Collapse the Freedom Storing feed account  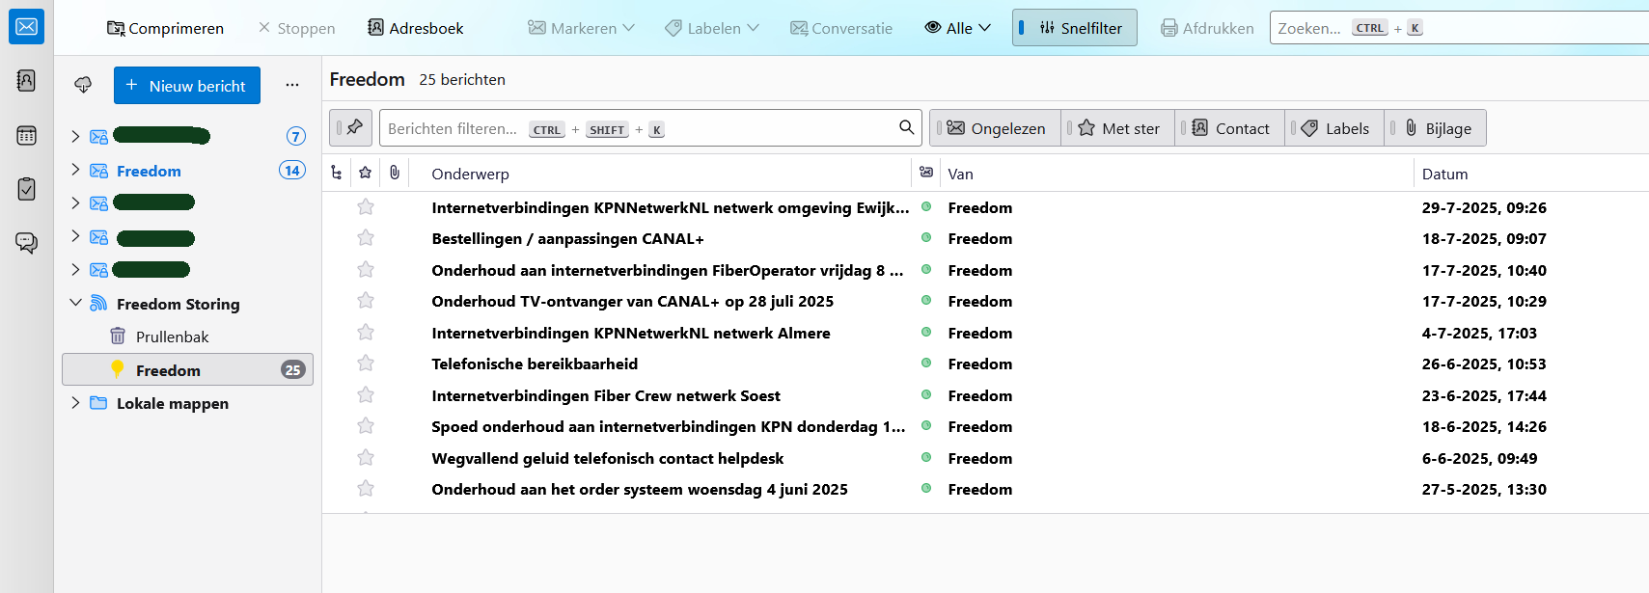point(75,304)
